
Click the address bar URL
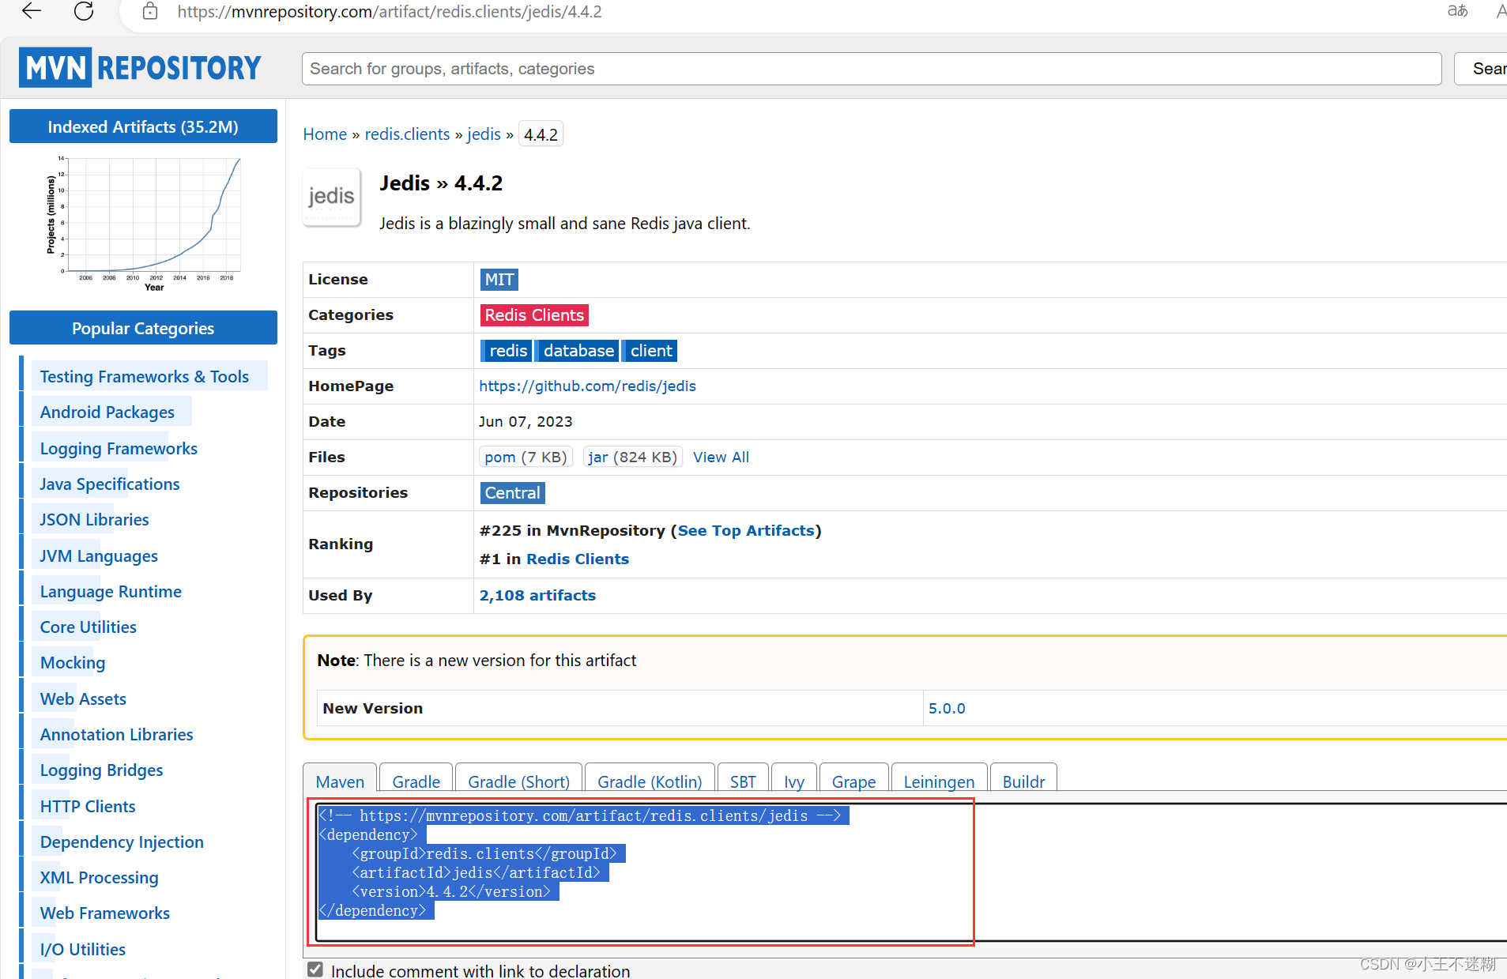click(x=390, y=12)
